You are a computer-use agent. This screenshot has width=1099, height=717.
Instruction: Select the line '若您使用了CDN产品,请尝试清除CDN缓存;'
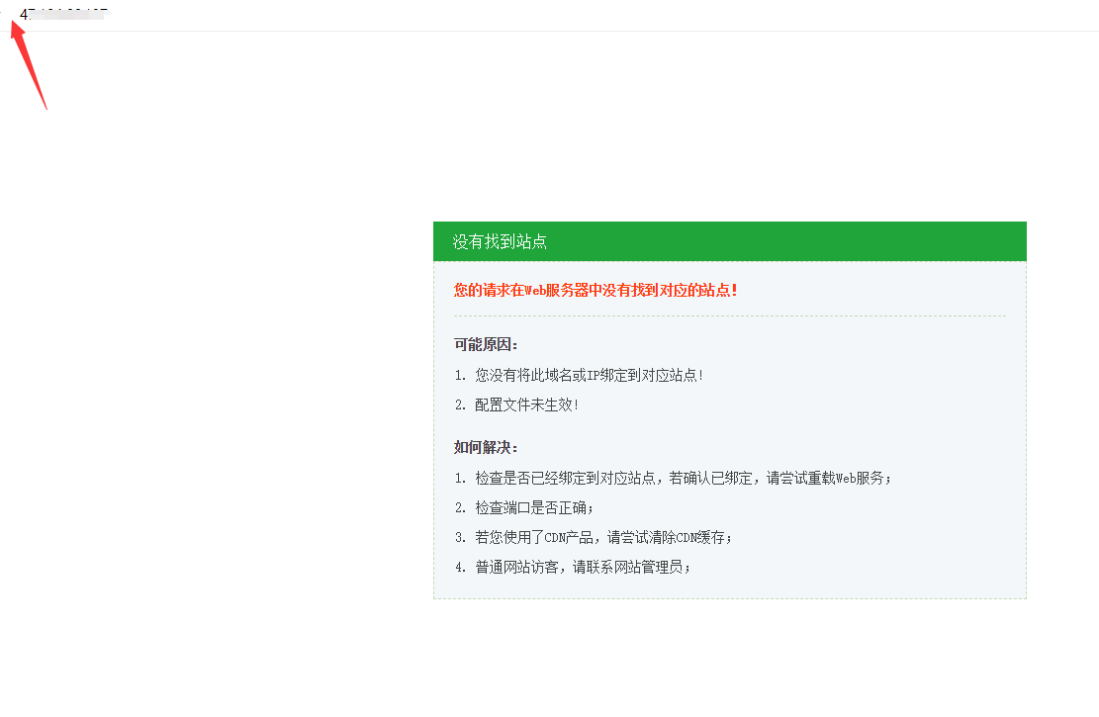[603, 537]
